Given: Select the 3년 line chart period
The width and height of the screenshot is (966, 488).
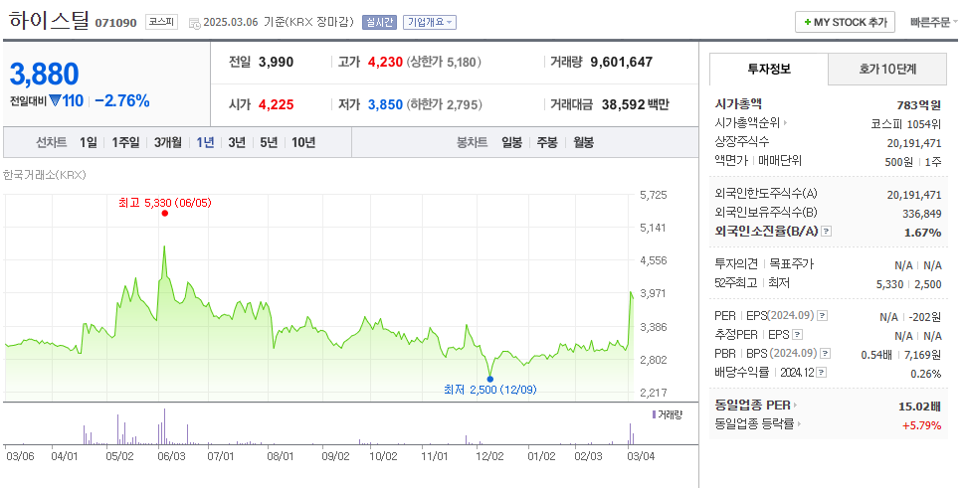Looking at the screenshot, I should tap(237, 143).
